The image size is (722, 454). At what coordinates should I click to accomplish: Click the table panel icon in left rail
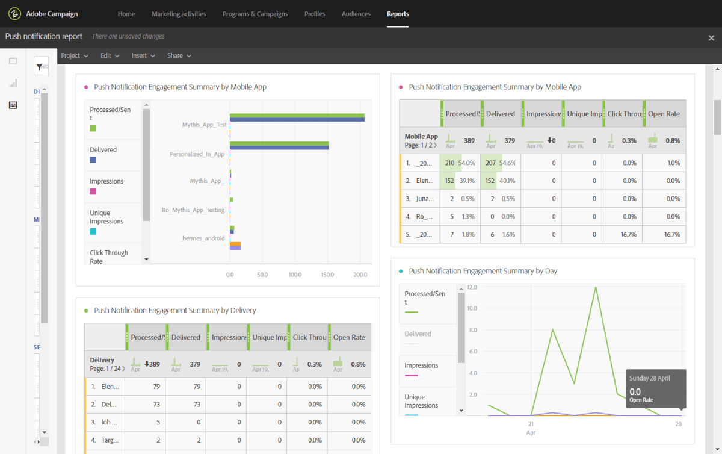tap(13, 105)
